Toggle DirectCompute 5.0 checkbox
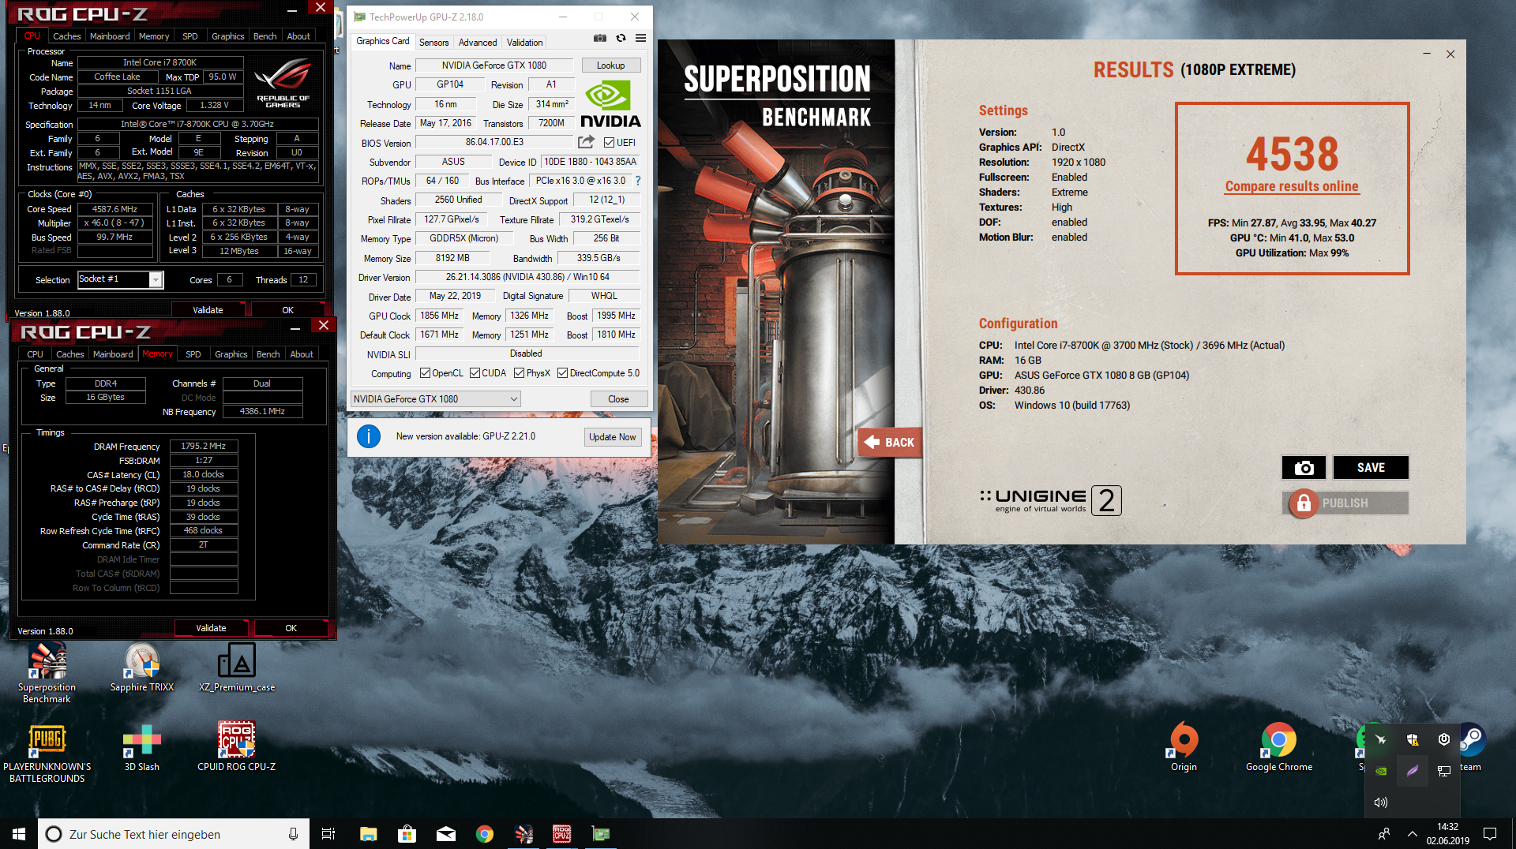 coord(562,373)
